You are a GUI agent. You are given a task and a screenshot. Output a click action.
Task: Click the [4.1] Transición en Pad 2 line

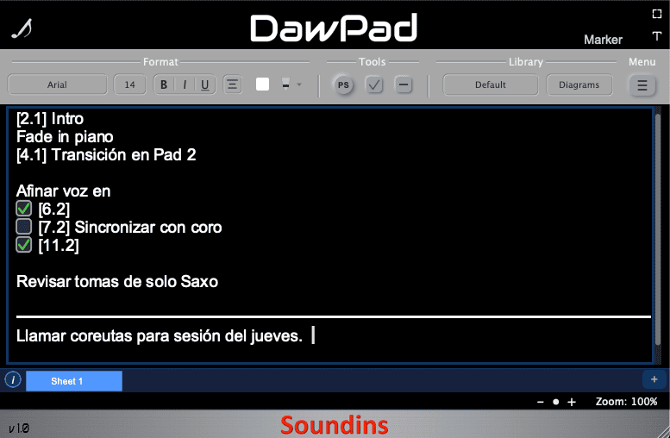tap(106, 154)
